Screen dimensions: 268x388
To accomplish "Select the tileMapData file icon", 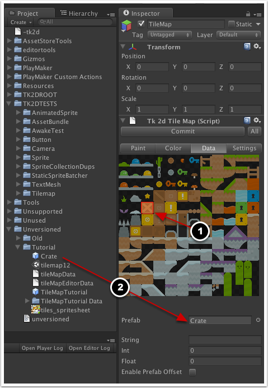I will click(36, 274).
